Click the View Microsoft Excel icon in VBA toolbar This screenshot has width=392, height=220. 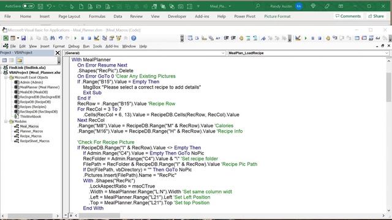click(x=6, y=38)
